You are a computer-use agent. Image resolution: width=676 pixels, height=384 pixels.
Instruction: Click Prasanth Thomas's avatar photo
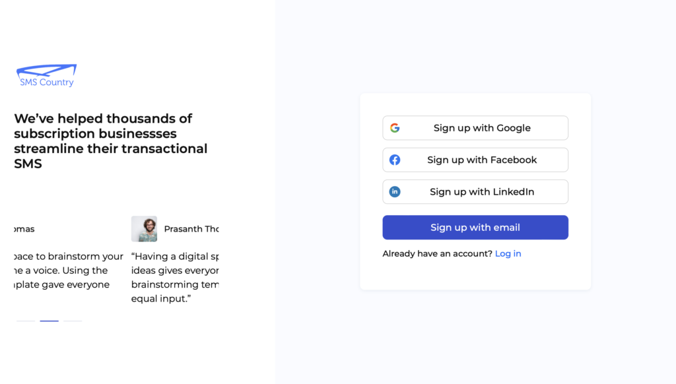[144, 229]
